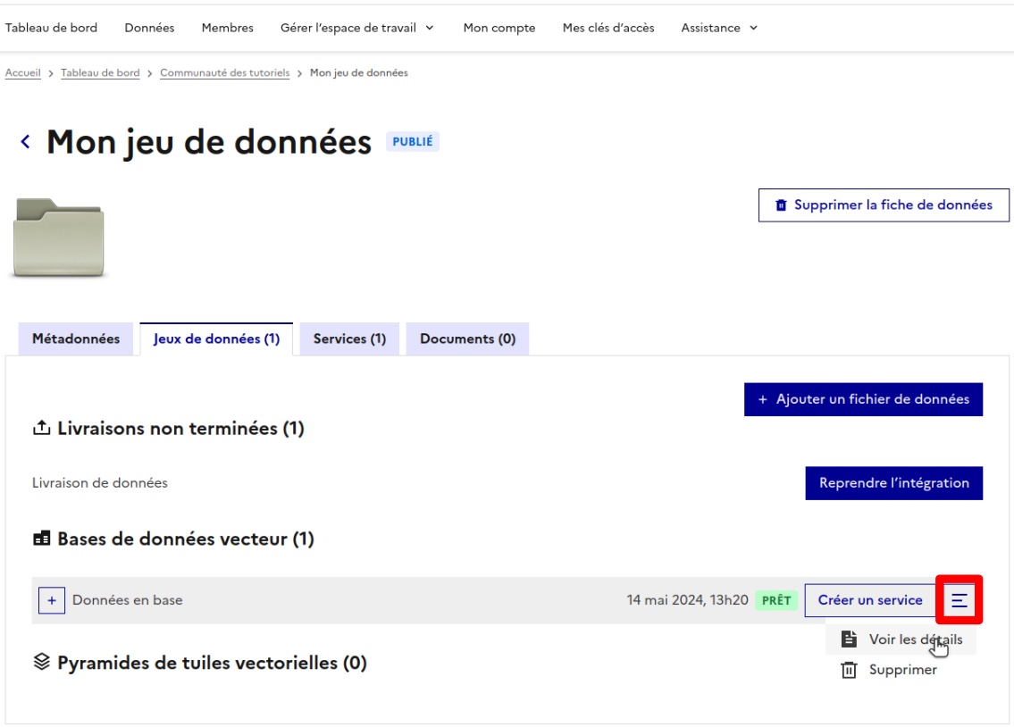Viewport: 1014px width, 727px height.
Task: Click the database icon before Bases de données vecteur
Action: pyautogui.click(x=41, y=538)
